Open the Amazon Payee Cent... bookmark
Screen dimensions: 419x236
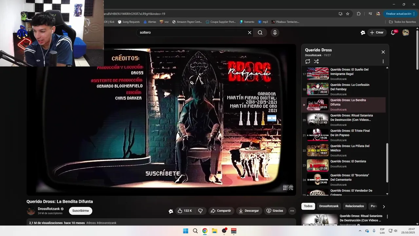point(187,22)
